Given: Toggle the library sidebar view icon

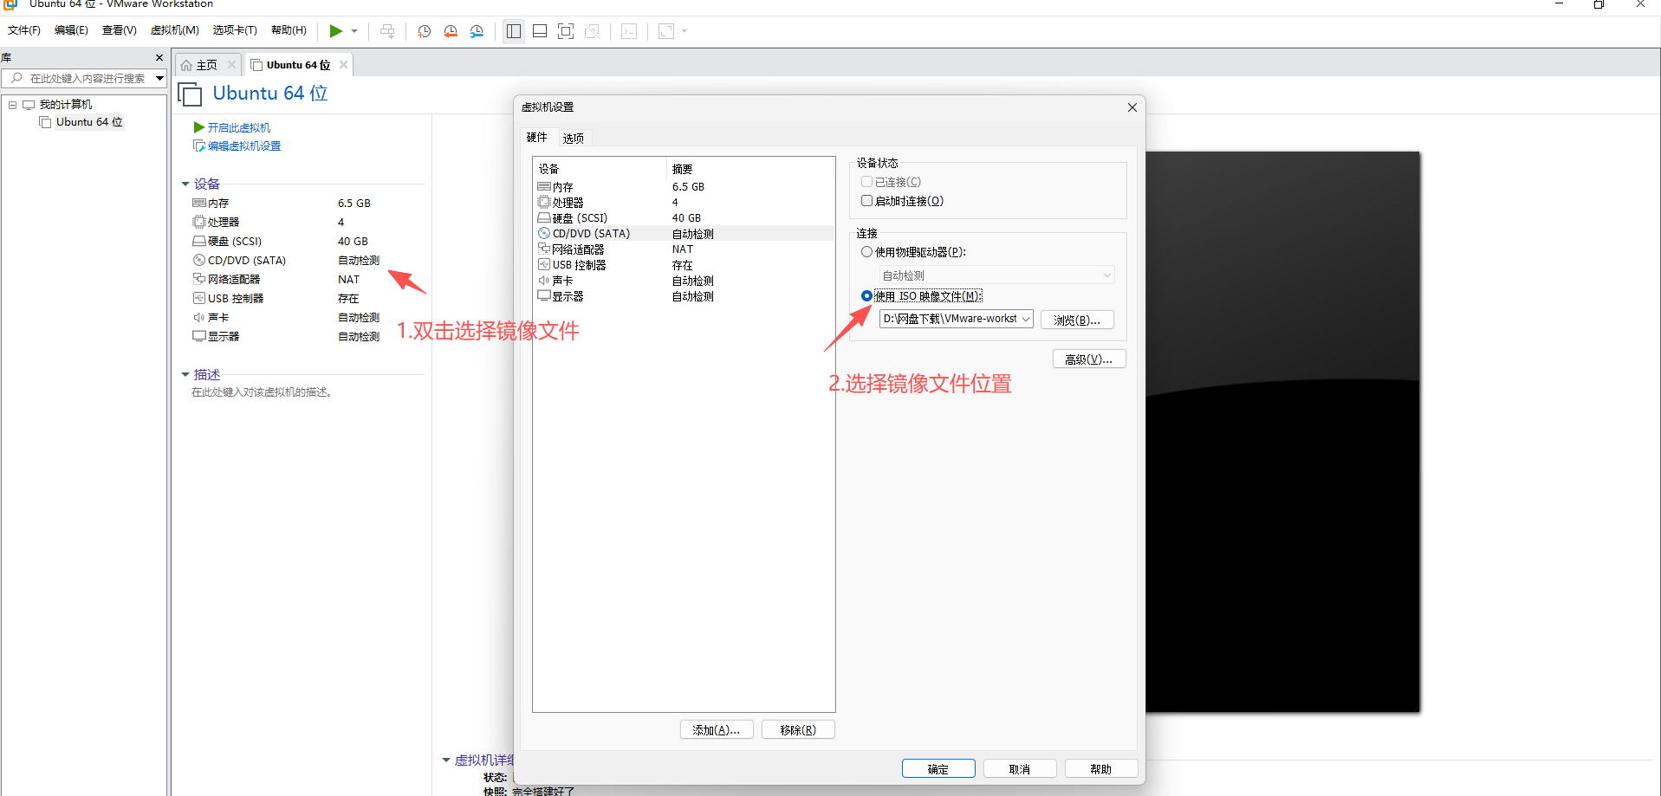Looking at the screenshot, I should pos(514,31).
